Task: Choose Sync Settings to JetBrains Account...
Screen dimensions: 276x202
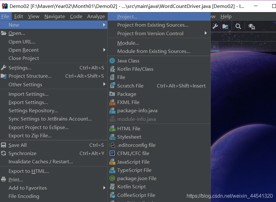Action: (54, 119)
